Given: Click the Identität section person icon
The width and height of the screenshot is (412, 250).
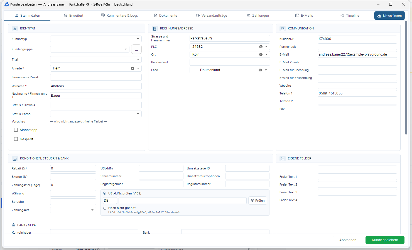Looking at the screenshot, I should pyautogui.click(x=15, y=29).
